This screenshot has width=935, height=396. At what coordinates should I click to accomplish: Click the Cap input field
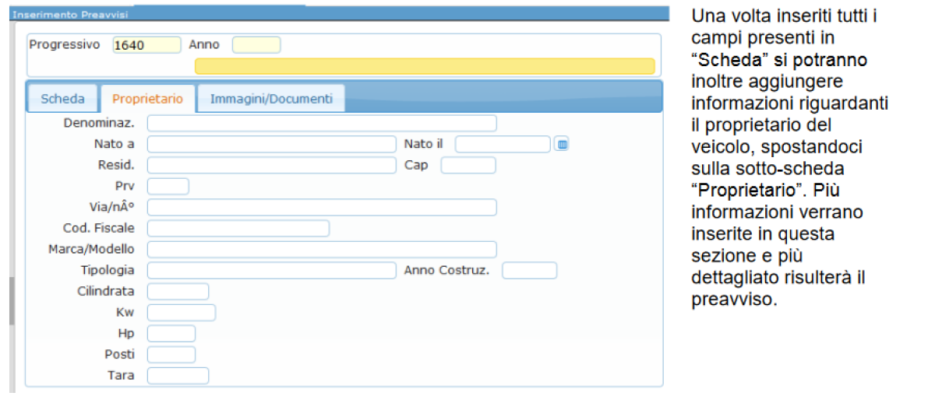[x=468, y=165]
